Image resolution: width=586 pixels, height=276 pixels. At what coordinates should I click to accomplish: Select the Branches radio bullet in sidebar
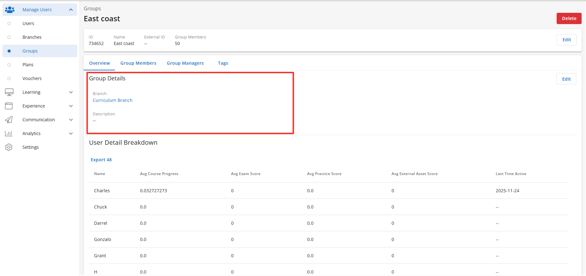pos(9,37)
